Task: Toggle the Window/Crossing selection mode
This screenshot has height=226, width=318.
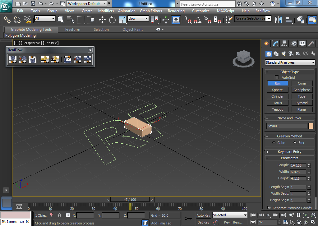Action: (x=90, y=20)
